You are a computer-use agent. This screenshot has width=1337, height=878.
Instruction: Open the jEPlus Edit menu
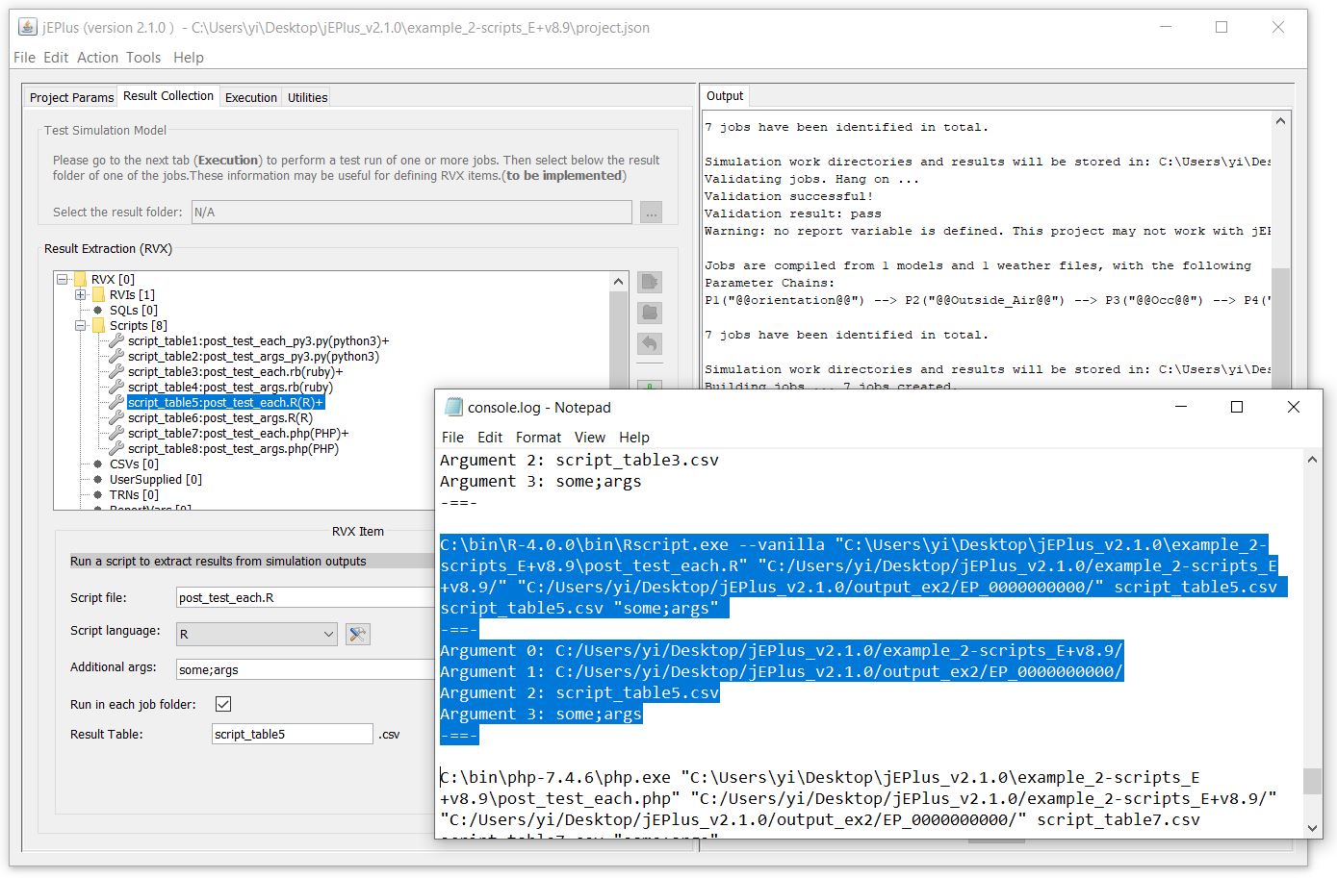[x=56, y=58]
